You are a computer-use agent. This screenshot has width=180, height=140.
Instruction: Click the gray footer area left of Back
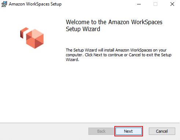pos(44,131)
